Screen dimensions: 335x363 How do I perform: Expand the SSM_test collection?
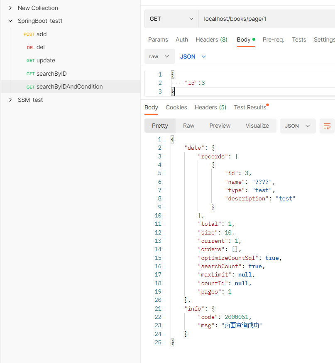pyautogui.click(x=10, y=100)
